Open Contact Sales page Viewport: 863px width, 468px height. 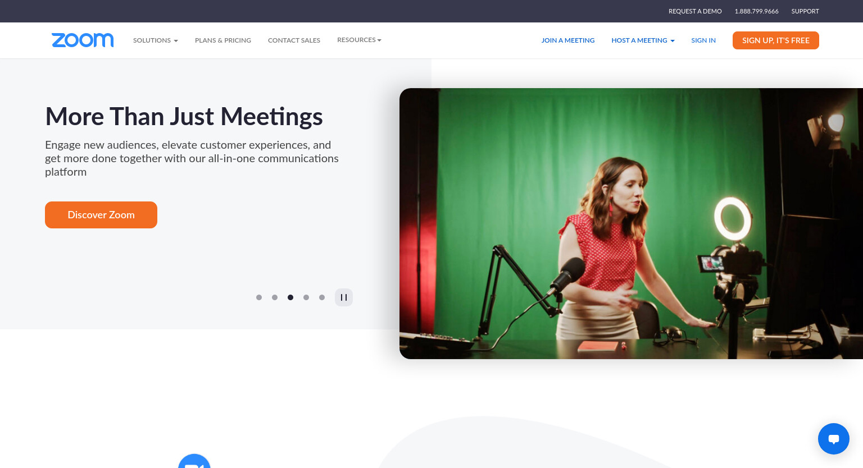point(294,40)
